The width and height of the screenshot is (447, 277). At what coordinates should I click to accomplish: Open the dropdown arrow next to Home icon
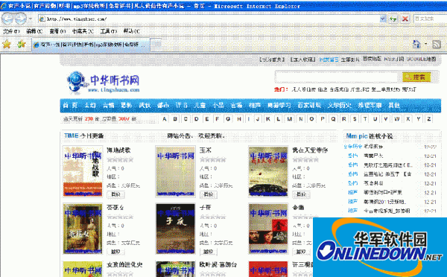tap(425, 44)
